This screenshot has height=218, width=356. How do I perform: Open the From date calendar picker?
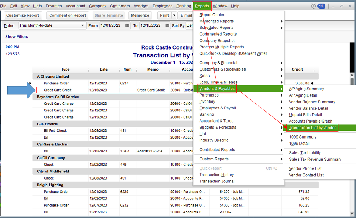coord(128,26)
